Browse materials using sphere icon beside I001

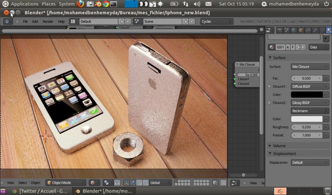[x=271, y=47]
